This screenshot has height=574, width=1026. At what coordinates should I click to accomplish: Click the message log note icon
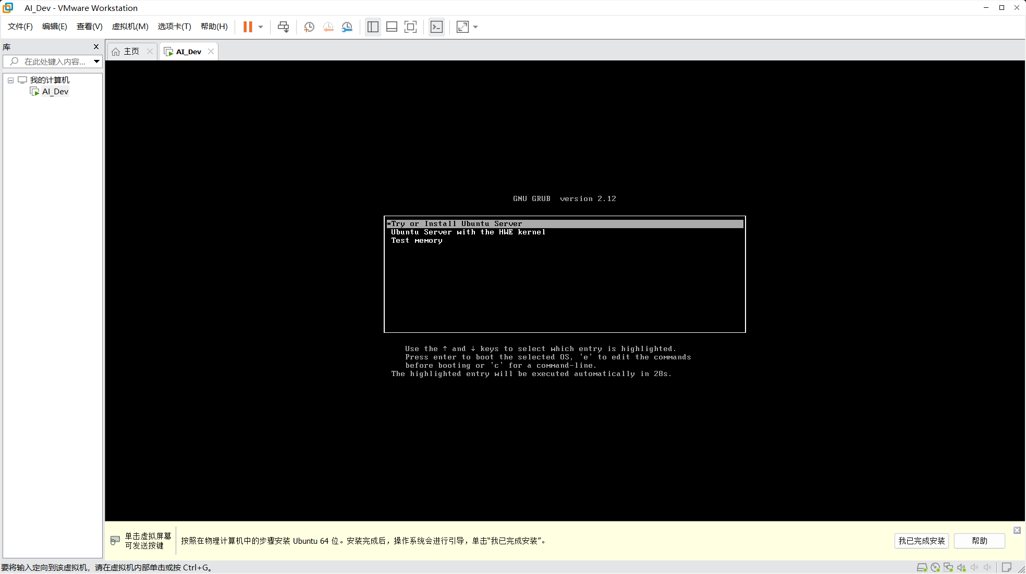1007,567
